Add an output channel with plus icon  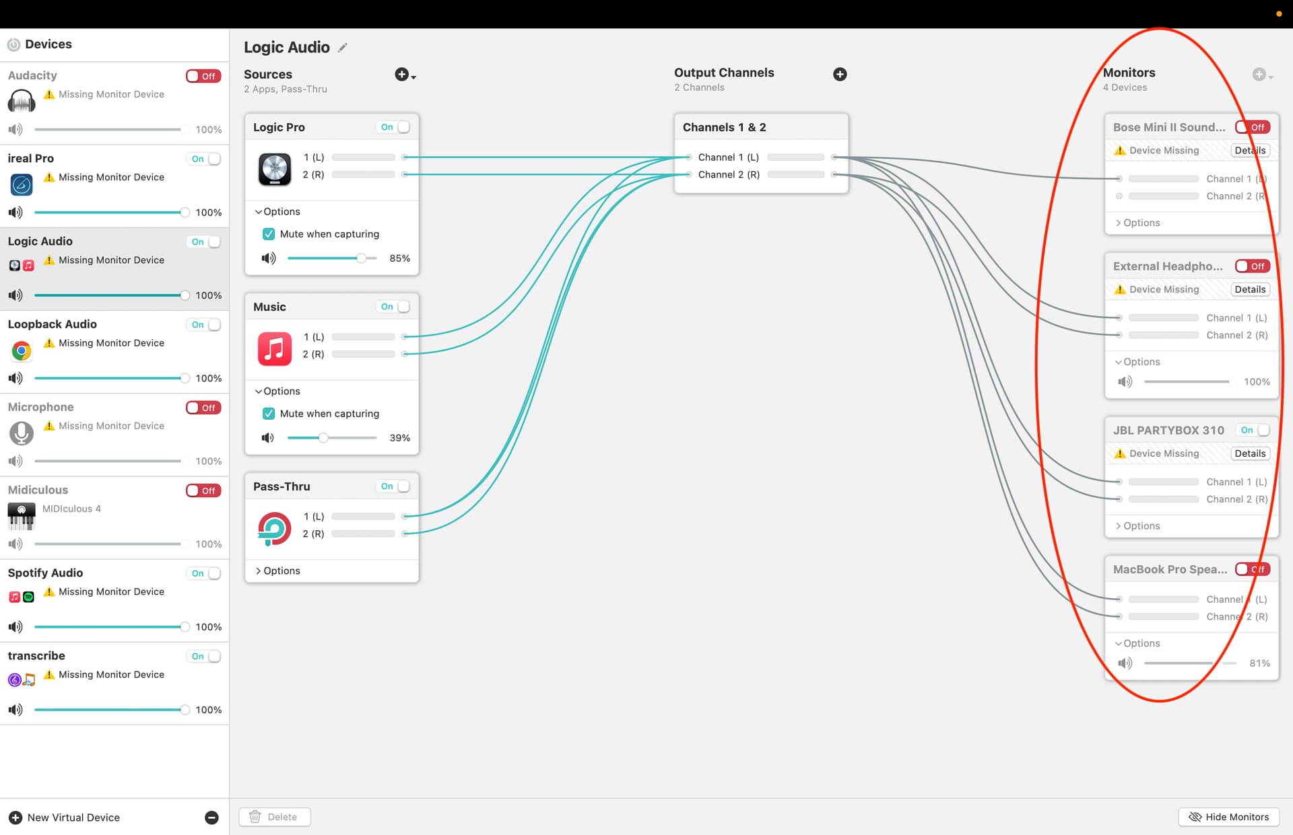coord(840,75)
